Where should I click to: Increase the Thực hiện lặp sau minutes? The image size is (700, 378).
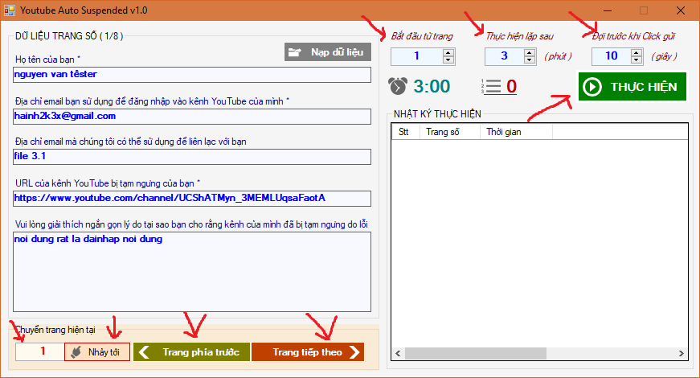[530, 52]
